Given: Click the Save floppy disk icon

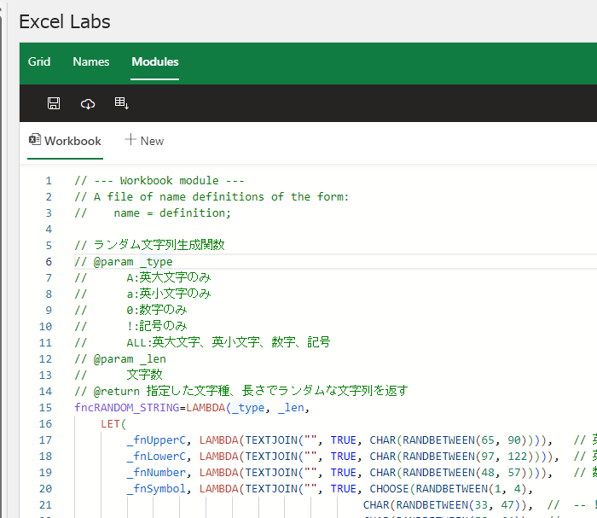Looking at the screenshot, I should tap(54, 103).
